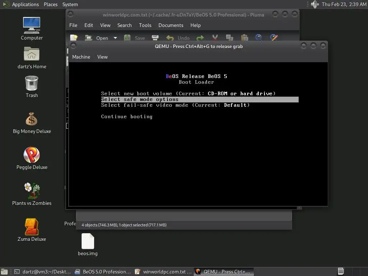This screenshot has height=276, width=368.
Task: Click the file manager status bar text
Action: (x=124, y=225)
